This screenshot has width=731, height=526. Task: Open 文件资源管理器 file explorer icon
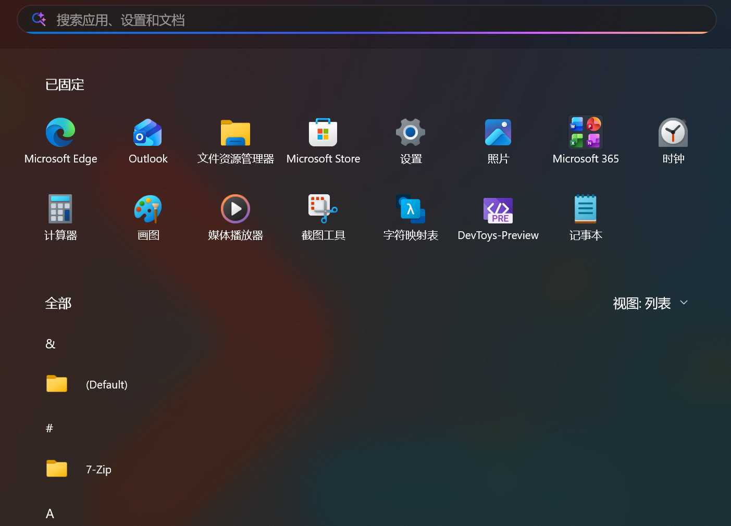pos(236,133)
